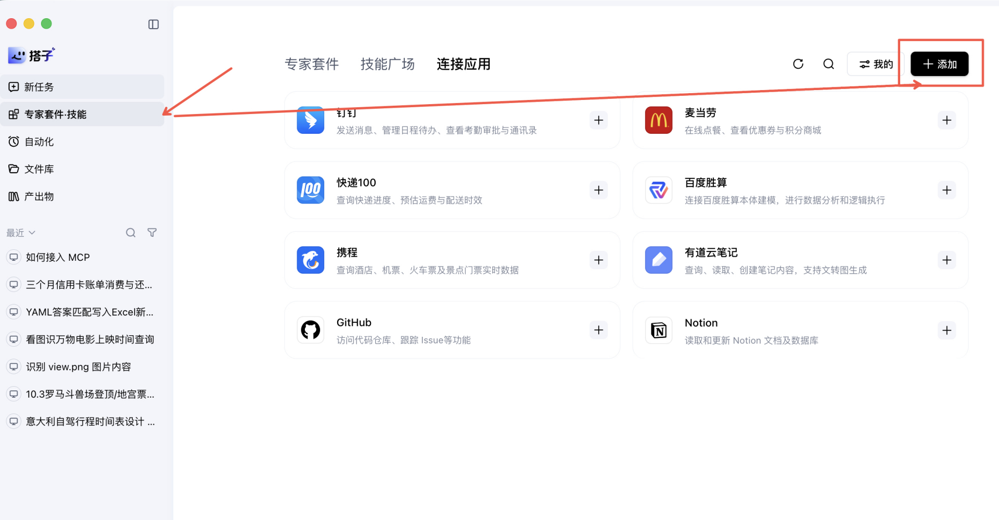The width and height of the screenshot is (999, 520).
Task: Click the GitHub app logo
Action: (x=311, y=330)
